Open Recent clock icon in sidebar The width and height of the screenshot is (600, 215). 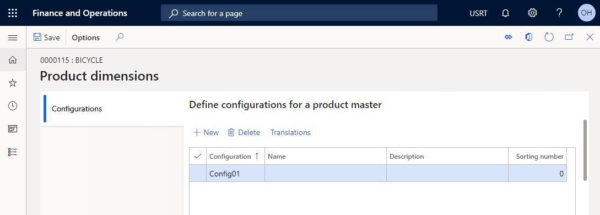pyautogui.click(x=13, y=106)
